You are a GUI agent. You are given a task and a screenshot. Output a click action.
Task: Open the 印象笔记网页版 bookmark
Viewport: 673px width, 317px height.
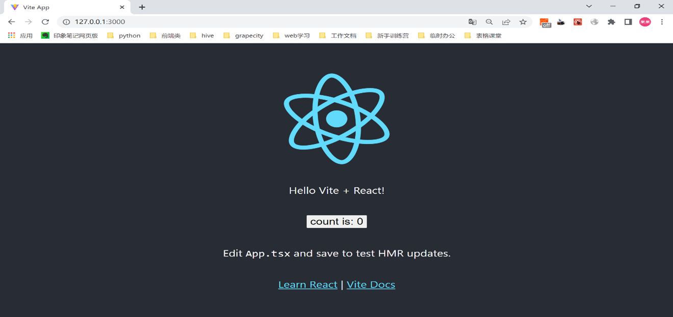[x=70, y=36]
